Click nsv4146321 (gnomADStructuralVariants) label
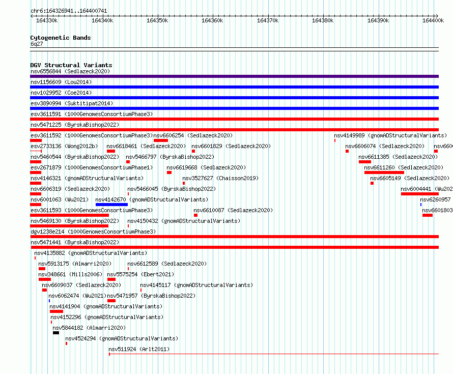This screenshot has height=374, width=453. click(x=87, y=178)
